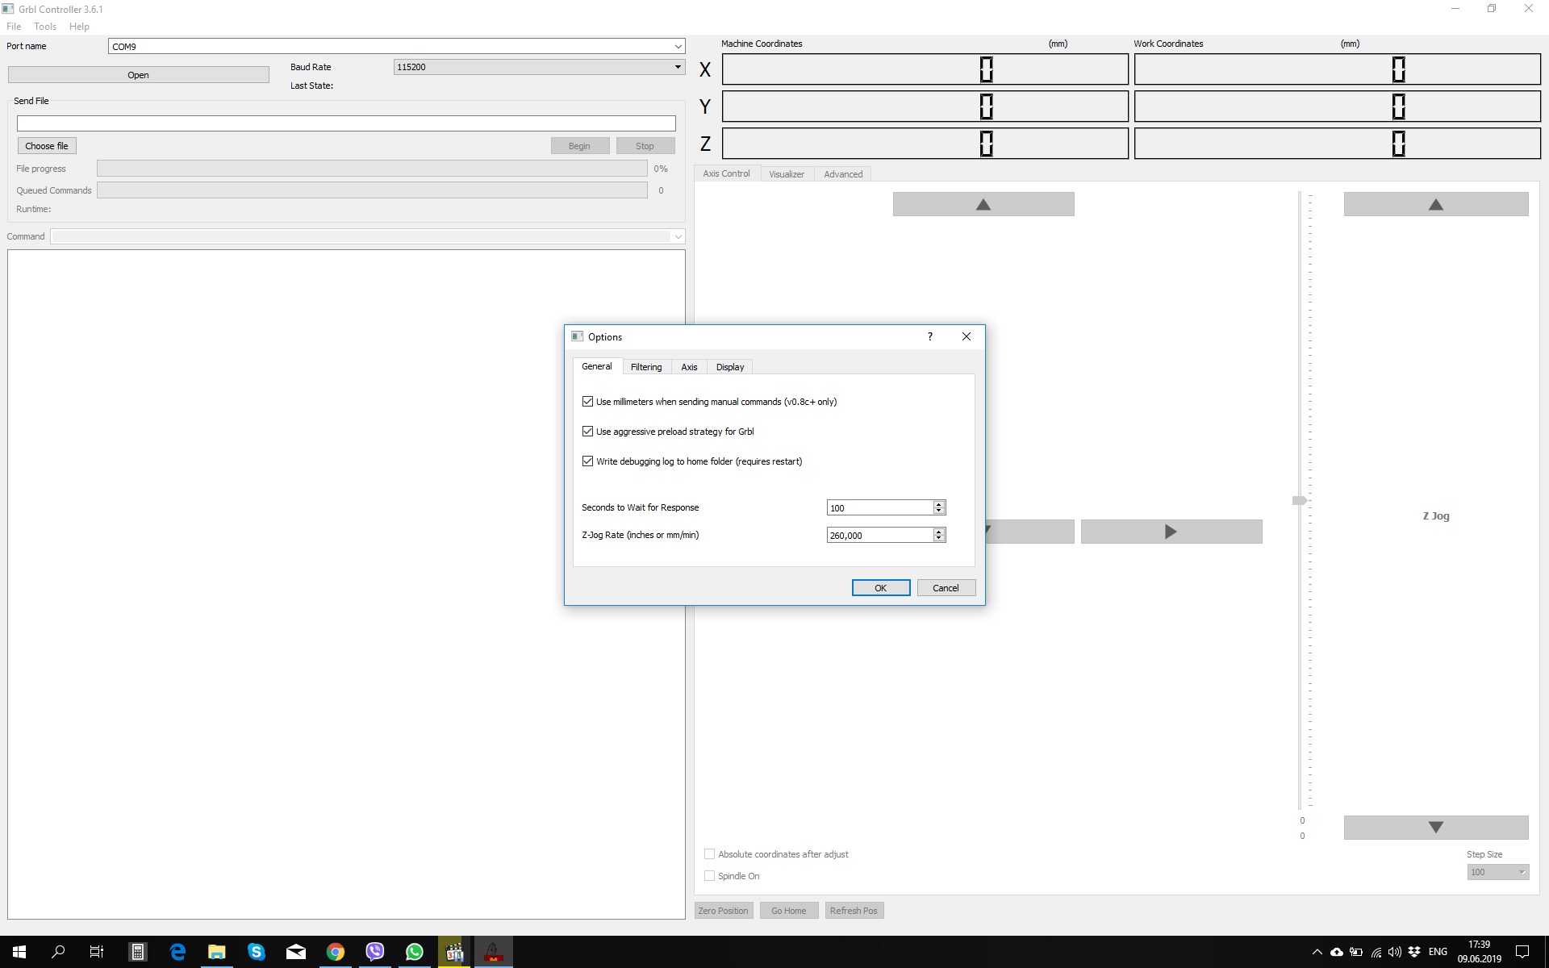This screenshot has width=1549, height=968.
Task: Open Google Chrome from the taskbar
Action: click(x=336, y=952)
